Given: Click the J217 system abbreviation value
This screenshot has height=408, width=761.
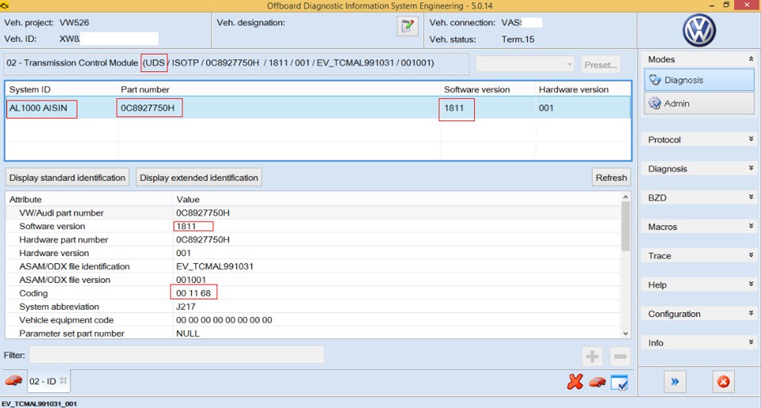Looking at the screenshot, I should point(185,307).
